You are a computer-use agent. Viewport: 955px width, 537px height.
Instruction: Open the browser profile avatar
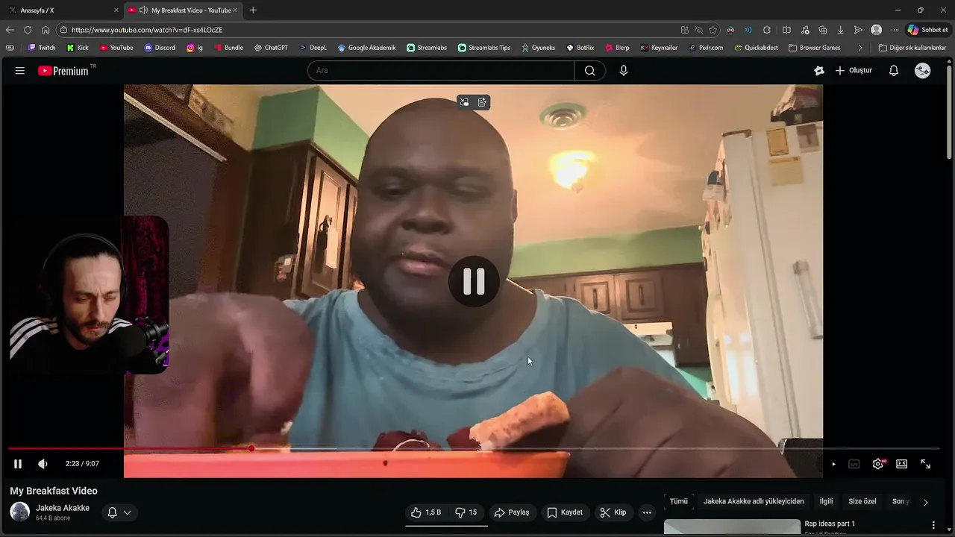pyautogui.click(x=876, y=30)
